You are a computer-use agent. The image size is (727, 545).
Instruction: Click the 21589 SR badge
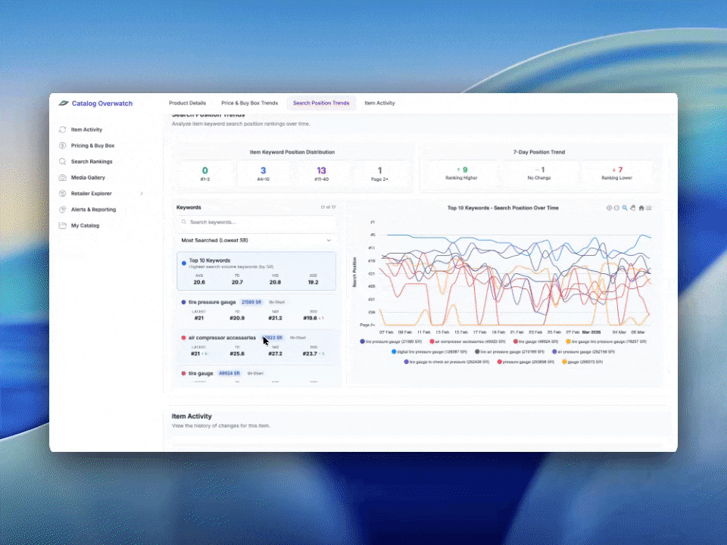[x=251, y=302]
